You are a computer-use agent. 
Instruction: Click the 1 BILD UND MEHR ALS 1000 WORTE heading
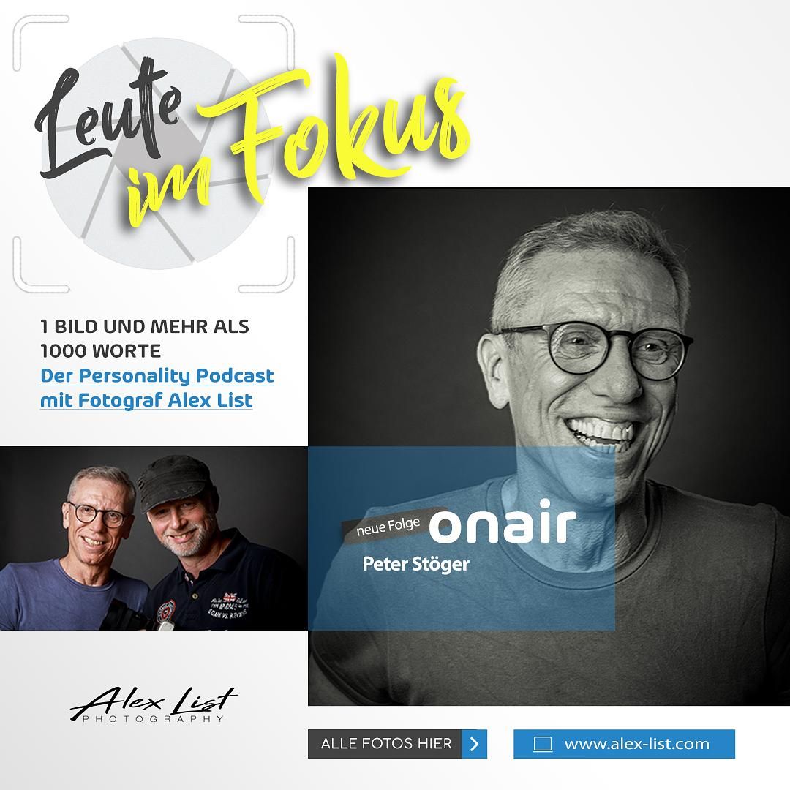pyautogui.click(x=145, y=339)
